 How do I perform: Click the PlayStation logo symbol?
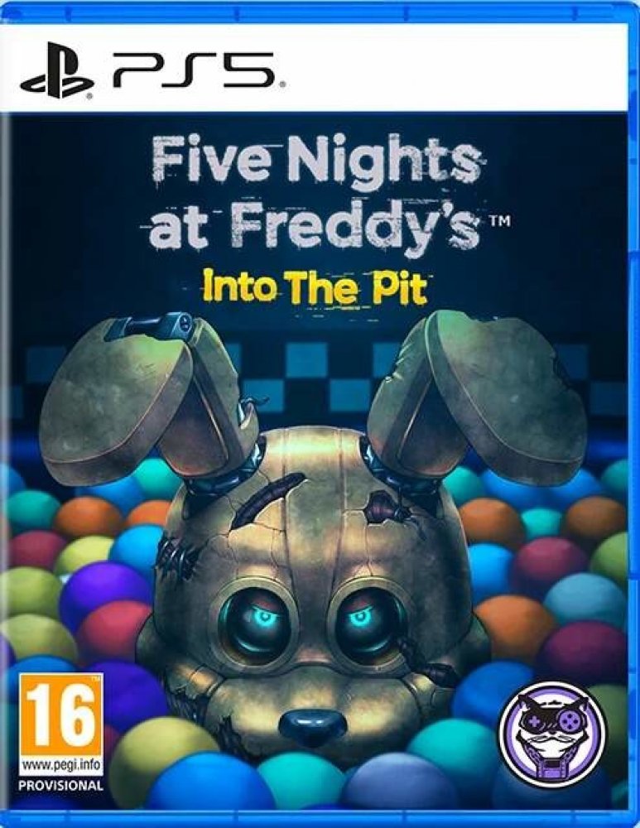click(x=57, y=70)
